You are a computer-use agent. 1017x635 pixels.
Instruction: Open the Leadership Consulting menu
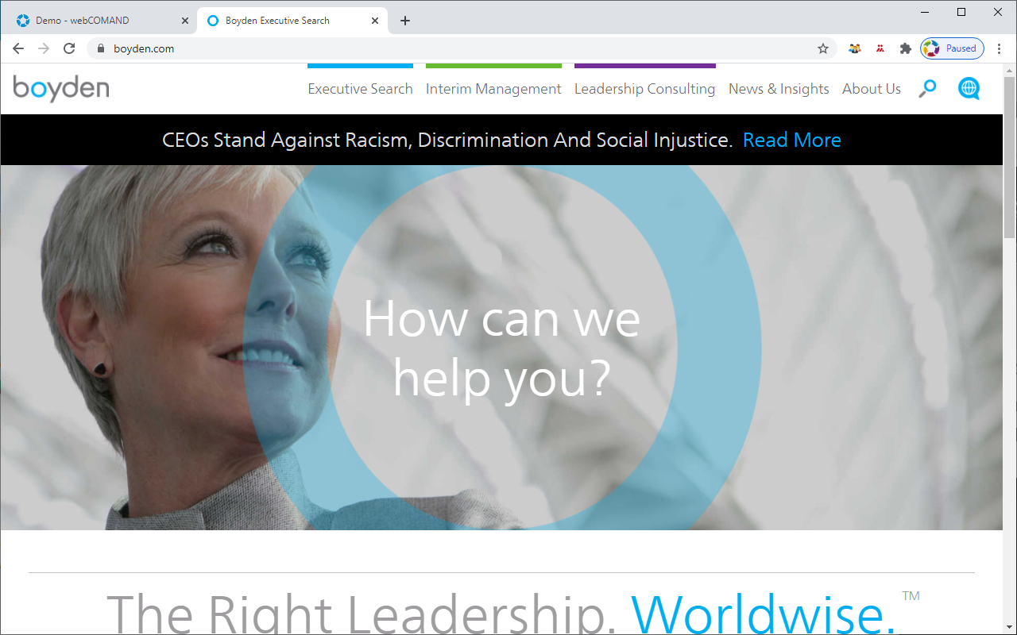644,89
